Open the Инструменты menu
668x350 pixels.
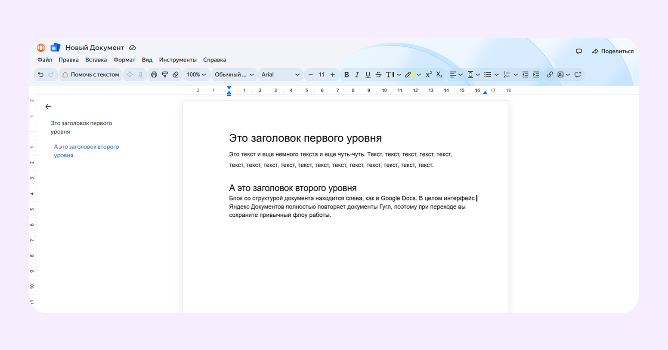(x=178, y=60)
